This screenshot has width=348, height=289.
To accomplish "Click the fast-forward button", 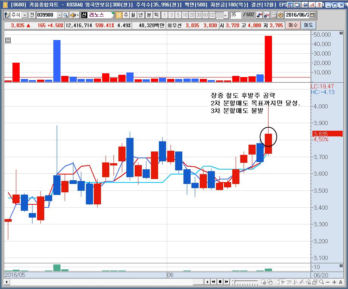I will coord(226,282).
